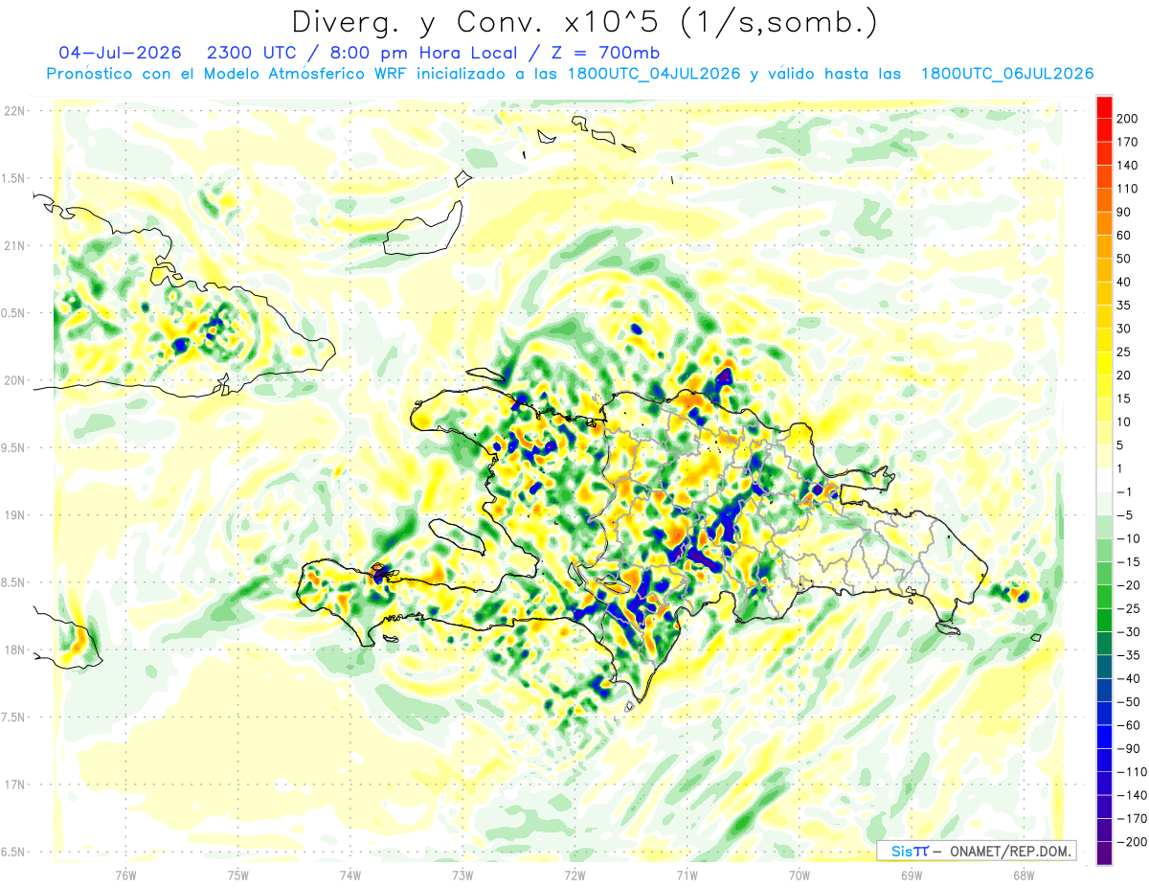
Task: Click the red color band above the 200 label
Action: (1104, 106)
